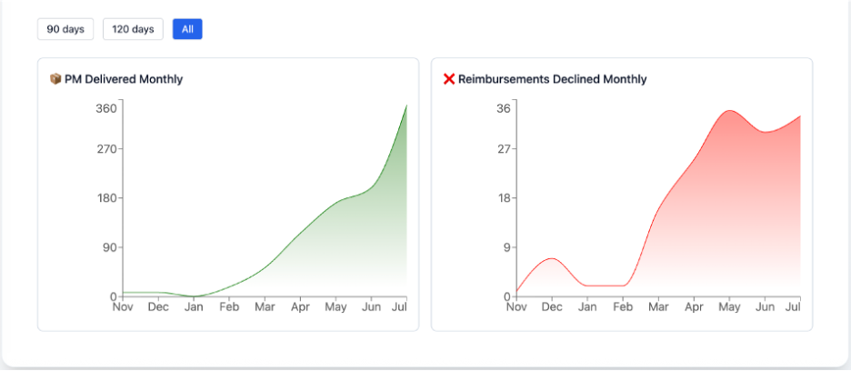
Task: Click the active All range button
Action: (x=187, y=29)
